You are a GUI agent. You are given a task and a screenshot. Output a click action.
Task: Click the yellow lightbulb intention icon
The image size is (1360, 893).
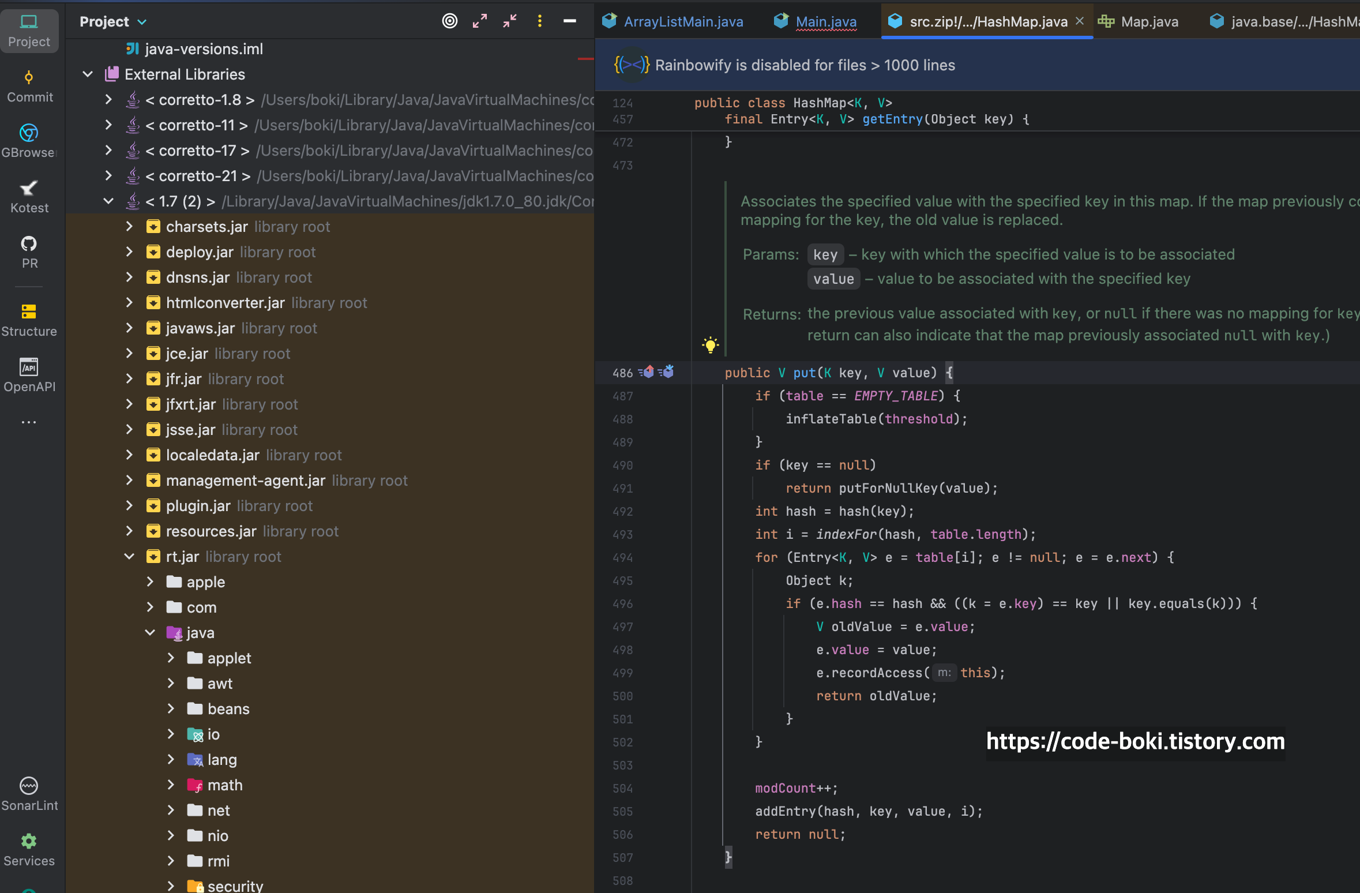pos(710,345)
